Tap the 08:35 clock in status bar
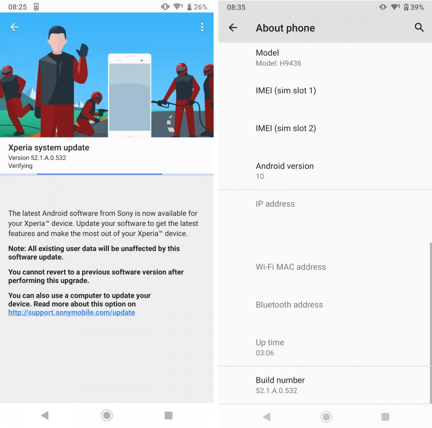Image resolution: width=432 pixels, height=428 pixels. (236, 7)
